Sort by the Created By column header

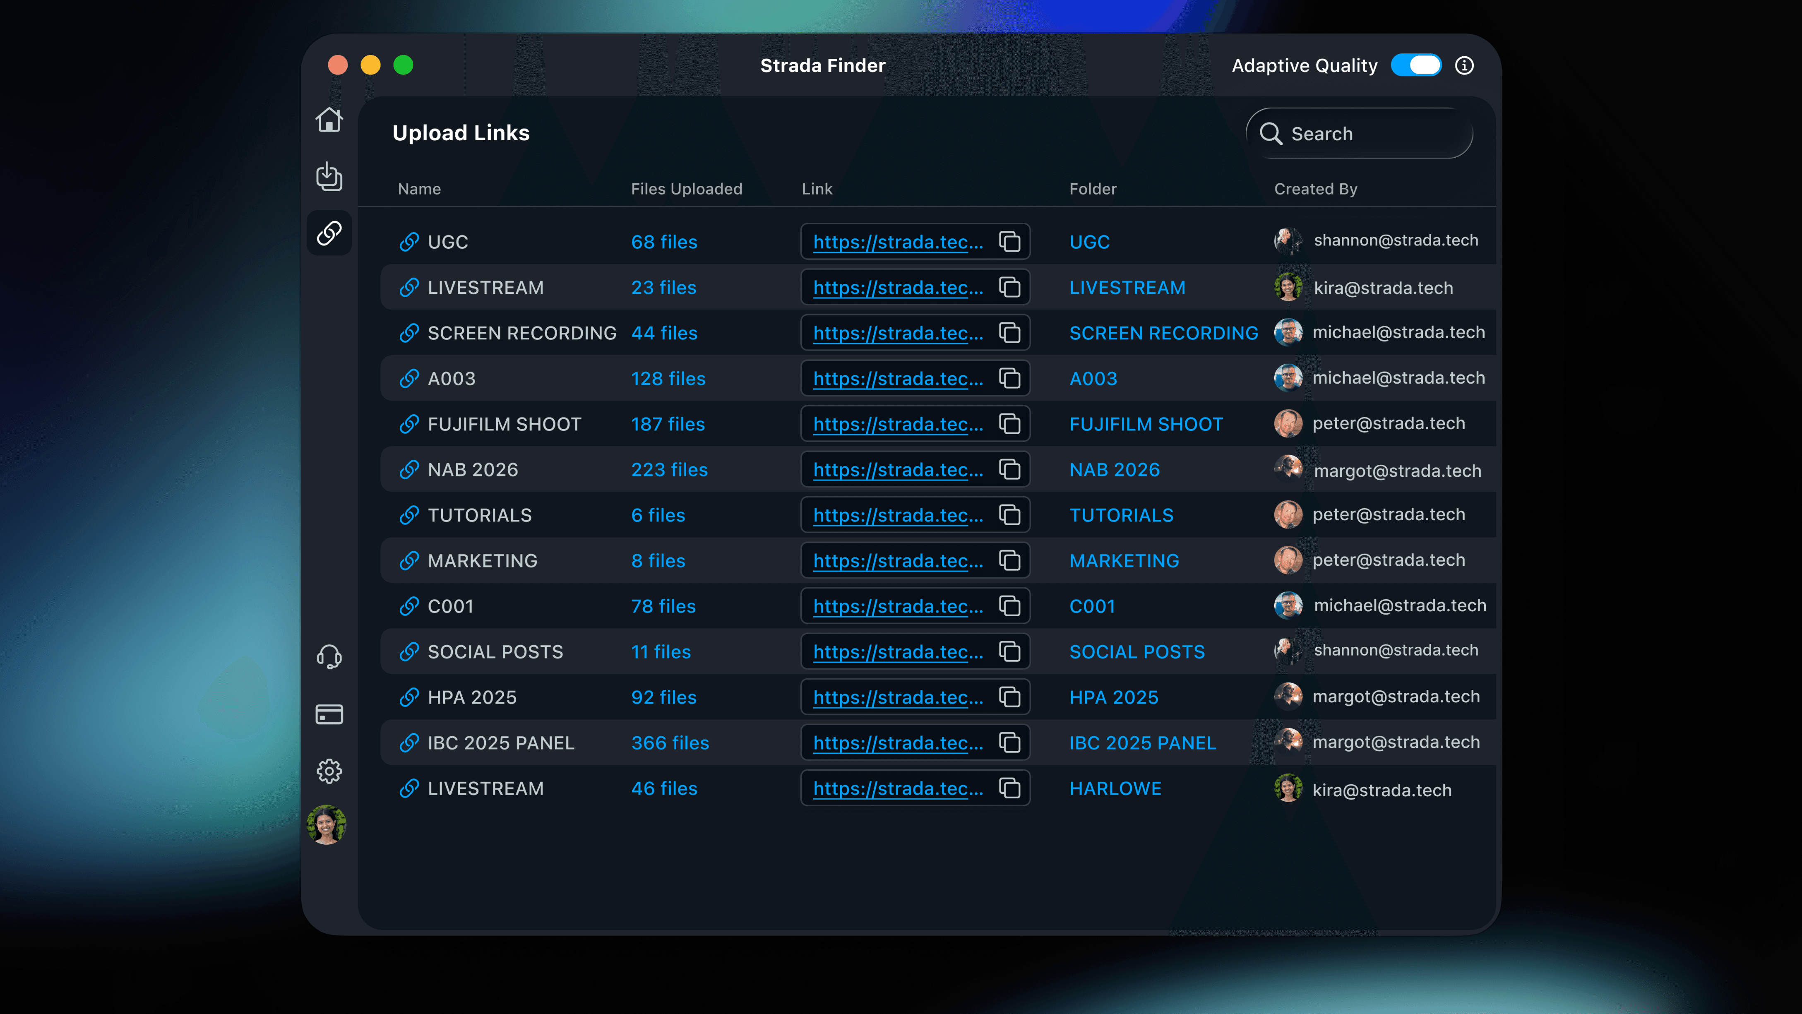tap(1315, 189)
